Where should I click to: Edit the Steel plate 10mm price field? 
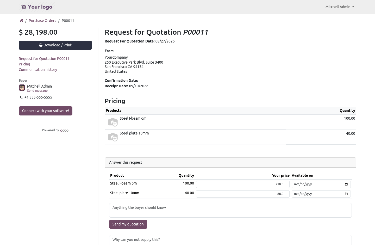(243, 194)
